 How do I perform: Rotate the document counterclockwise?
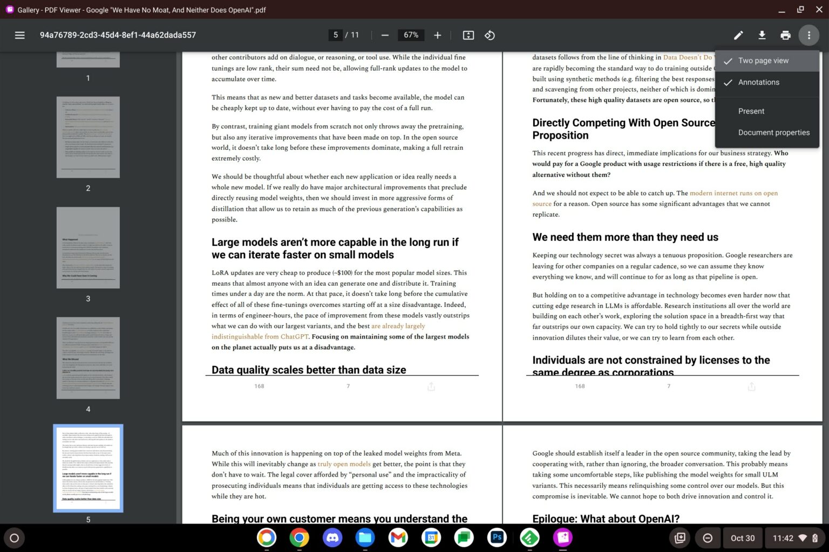(x=490, y=35)
